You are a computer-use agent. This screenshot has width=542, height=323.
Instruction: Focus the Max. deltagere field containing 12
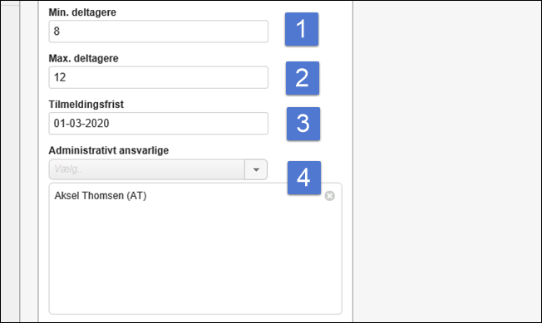pos(158,77)
